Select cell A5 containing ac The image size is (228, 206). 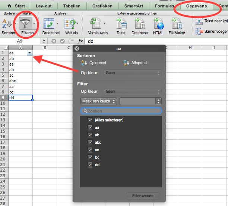pos(20,75)
